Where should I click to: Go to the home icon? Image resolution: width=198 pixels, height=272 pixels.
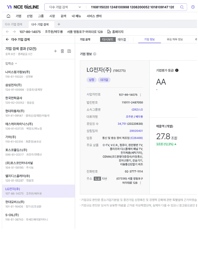(8, 16)
